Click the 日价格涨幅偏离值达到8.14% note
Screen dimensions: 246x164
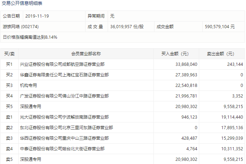(30, 37)
